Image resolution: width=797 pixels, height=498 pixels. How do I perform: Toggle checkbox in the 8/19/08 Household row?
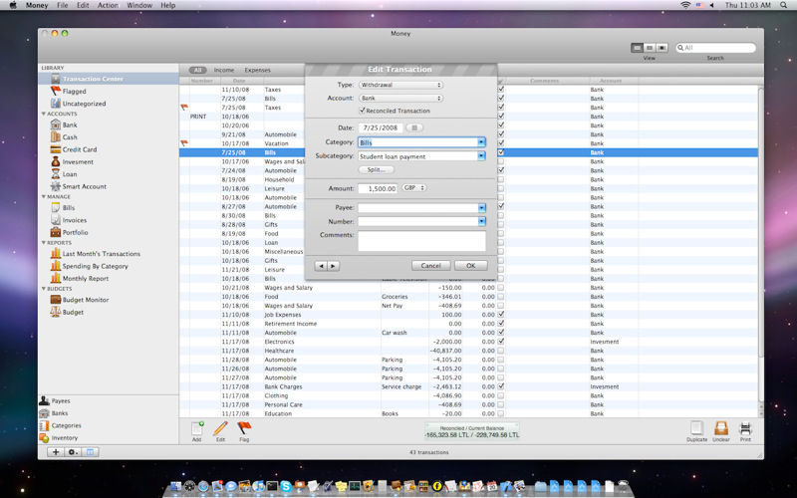click(x=501, y=179)
